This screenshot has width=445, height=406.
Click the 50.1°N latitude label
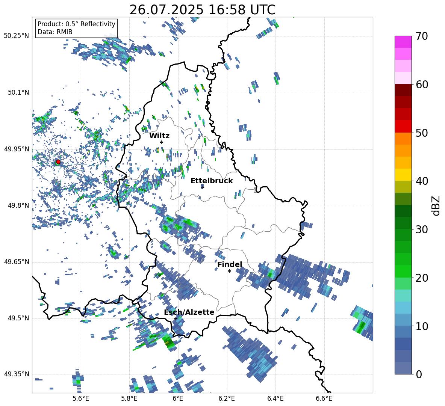(x=18, y=93)
